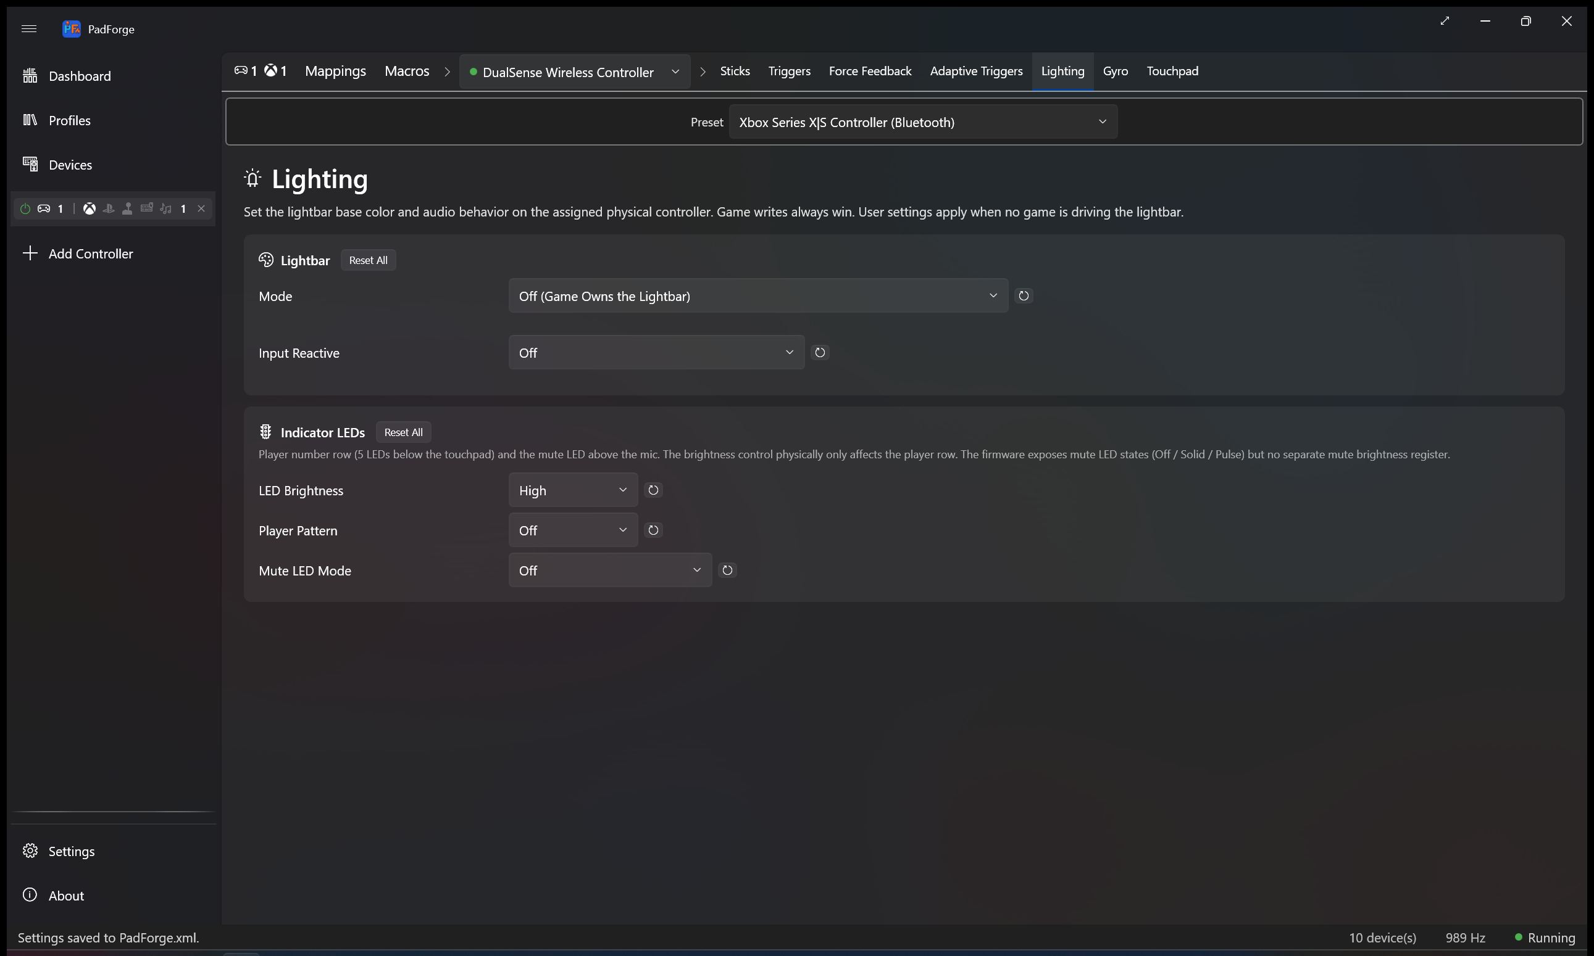
Task: Open the Player Pattern dropdown
Action: pos(574,530)
